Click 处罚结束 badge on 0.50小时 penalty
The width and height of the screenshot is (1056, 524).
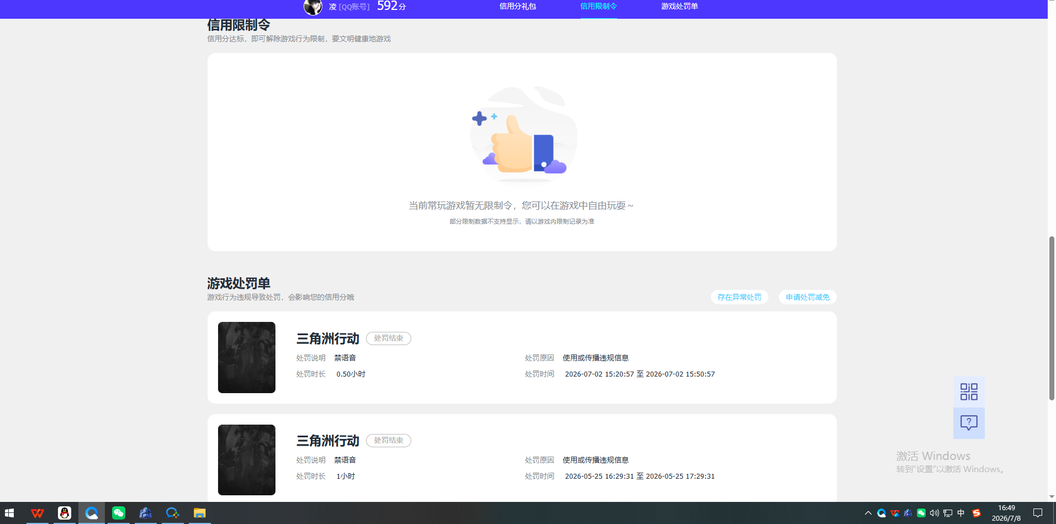pyautogui.click(x=389, y=338)
